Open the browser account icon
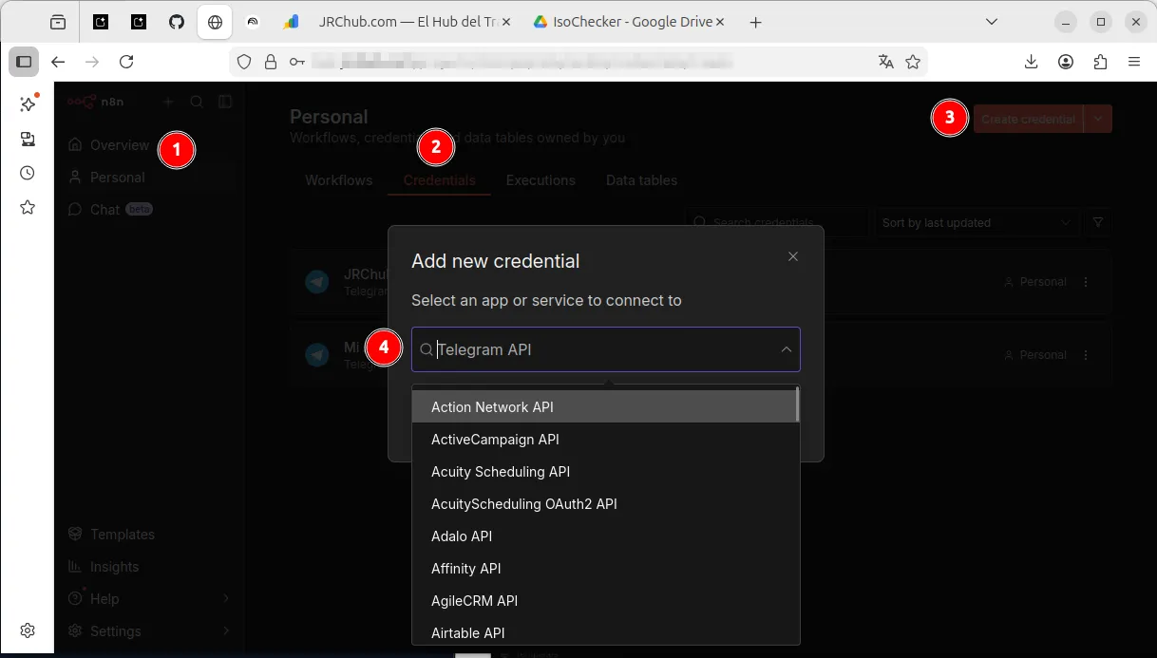1157x658 pixels. tap(1066, 62)
